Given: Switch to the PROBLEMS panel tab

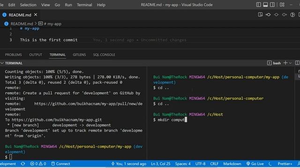Looking at the screenshot, I should coord(14,55).
